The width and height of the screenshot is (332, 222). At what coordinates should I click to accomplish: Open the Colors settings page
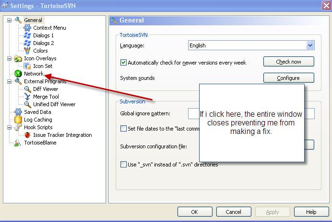click(40, 51)
